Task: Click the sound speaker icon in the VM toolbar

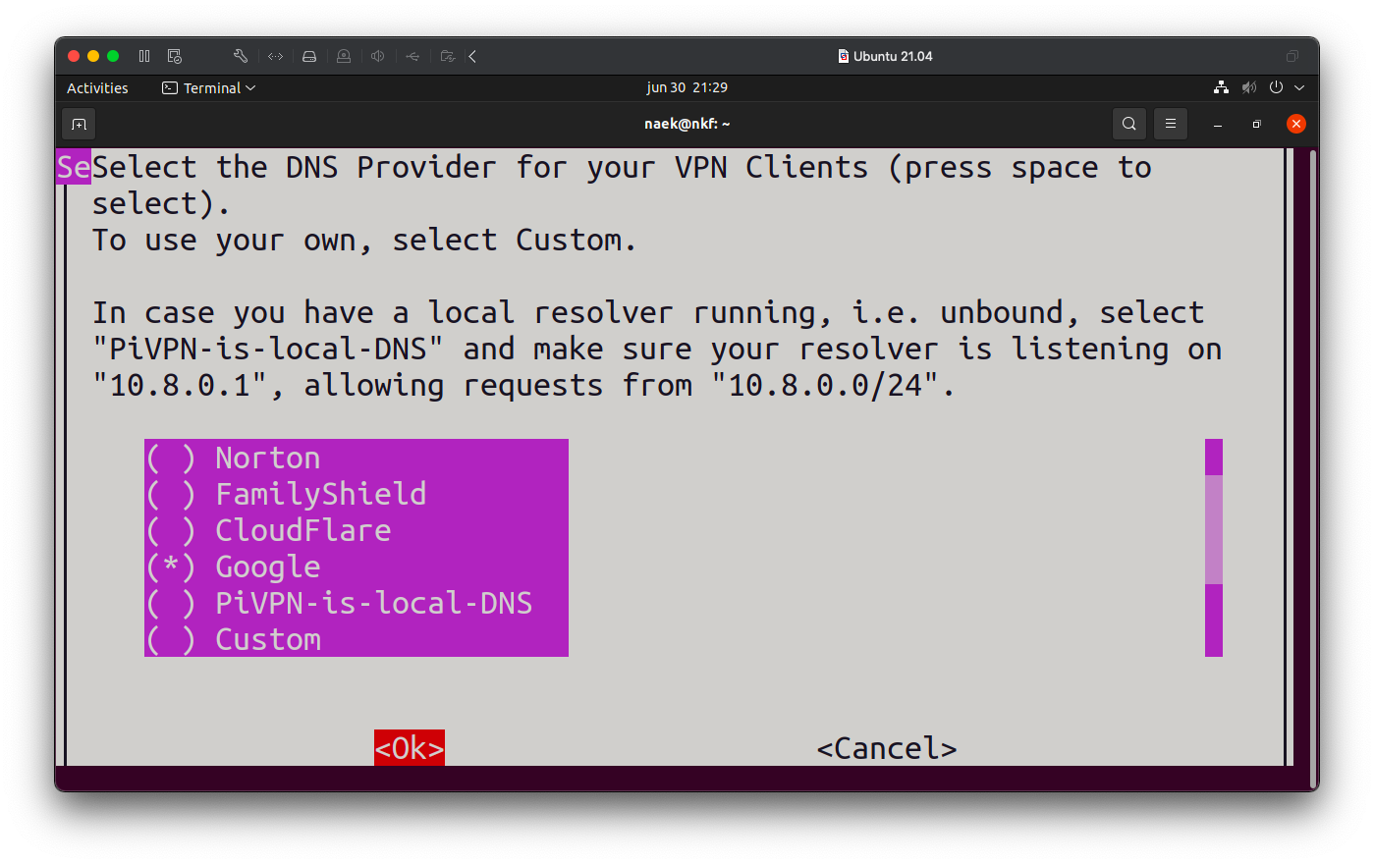Action: 378,56
